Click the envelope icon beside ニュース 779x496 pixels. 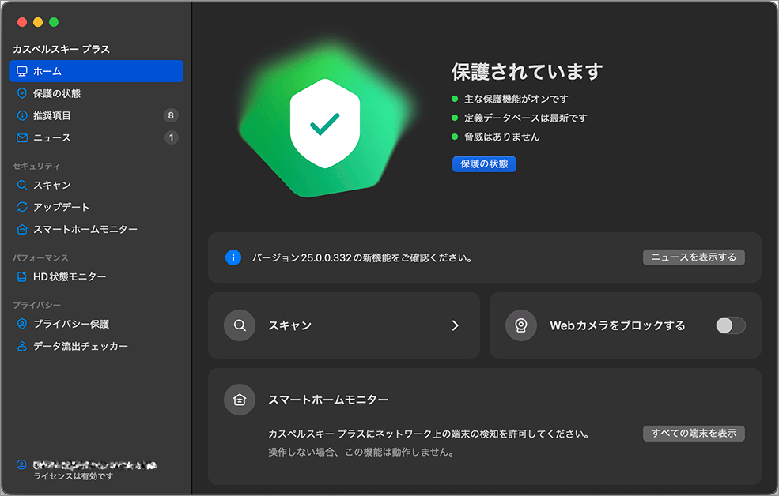pyautogui.click(x=22, y=138)
